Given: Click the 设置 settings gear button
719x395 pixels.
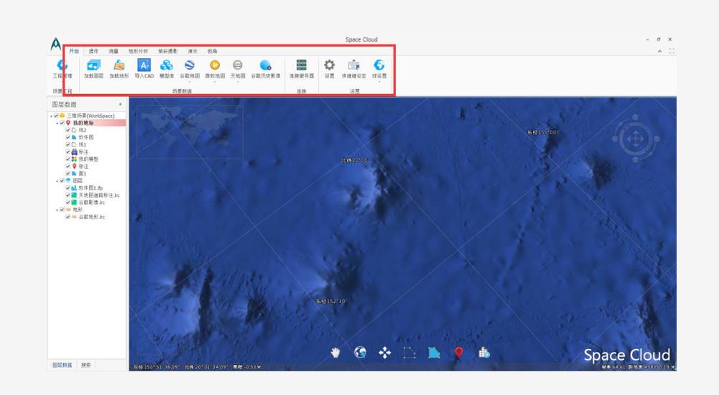Looking at the screenshot, I should point(329,67).
